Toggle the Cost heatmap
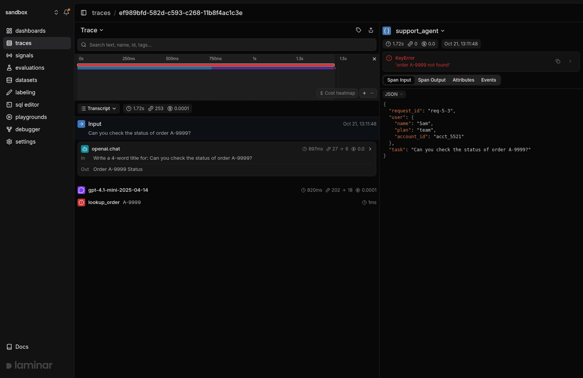The height and width of the screenshot is (378, 583). point(337,93)
